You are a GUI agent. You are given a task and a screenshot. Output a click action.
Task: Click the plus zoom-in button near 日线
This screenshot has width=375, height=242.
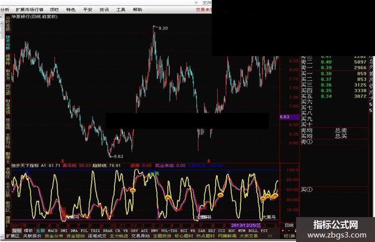coord(283,231)
